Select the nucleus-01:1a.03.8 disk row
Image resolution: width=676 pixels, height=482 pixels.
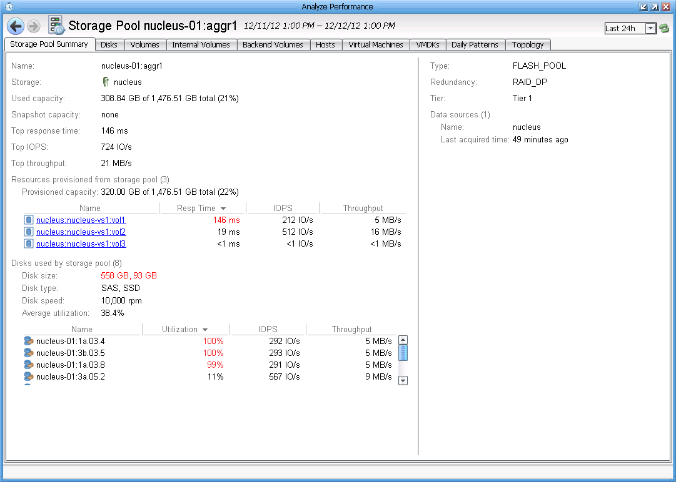(x=210, y=365)
